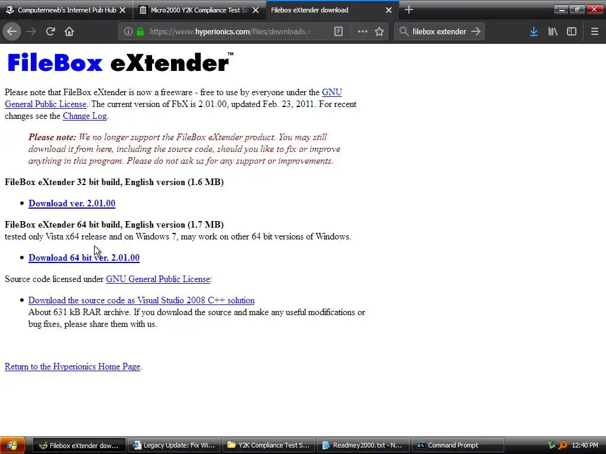The width and height of the screenshot is (606, 454).
Task: Click the search box containing filebox extender
Action: 439,32
